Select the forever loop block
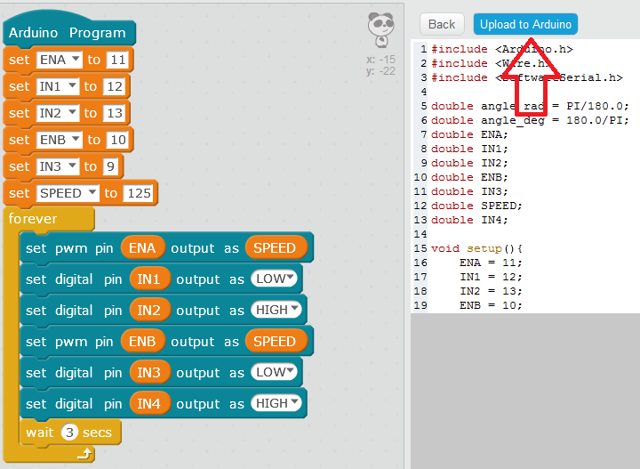640x469 pixels. tap(49, 219)
